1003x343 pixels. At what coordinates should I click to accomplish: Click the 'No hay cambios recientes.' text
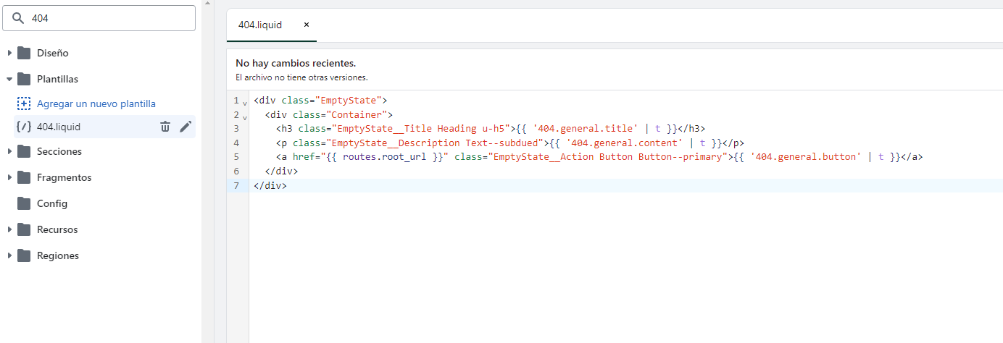pyautogui.click(x=296, y=64)
